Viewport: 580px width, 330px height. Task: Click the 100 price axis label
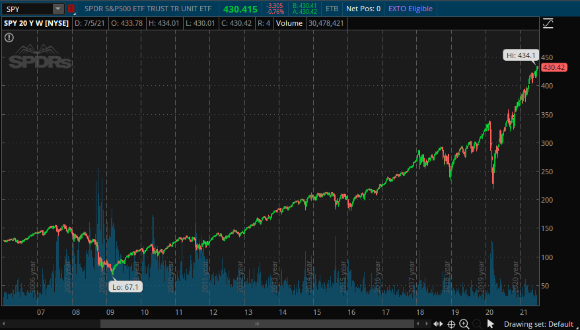pyautogui.click(x=548, y=257)
